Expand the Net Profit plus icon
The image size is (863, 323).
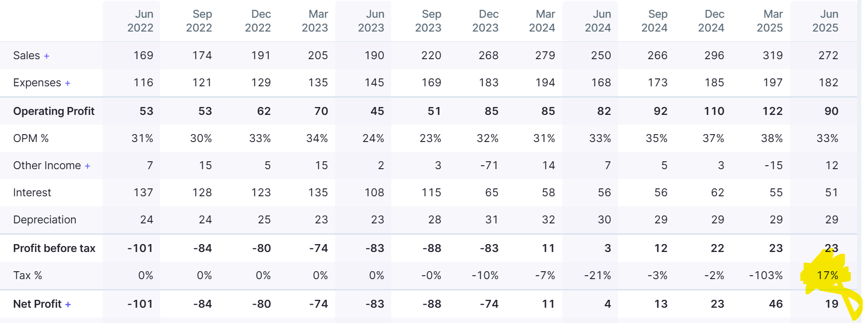pos(68,305)
